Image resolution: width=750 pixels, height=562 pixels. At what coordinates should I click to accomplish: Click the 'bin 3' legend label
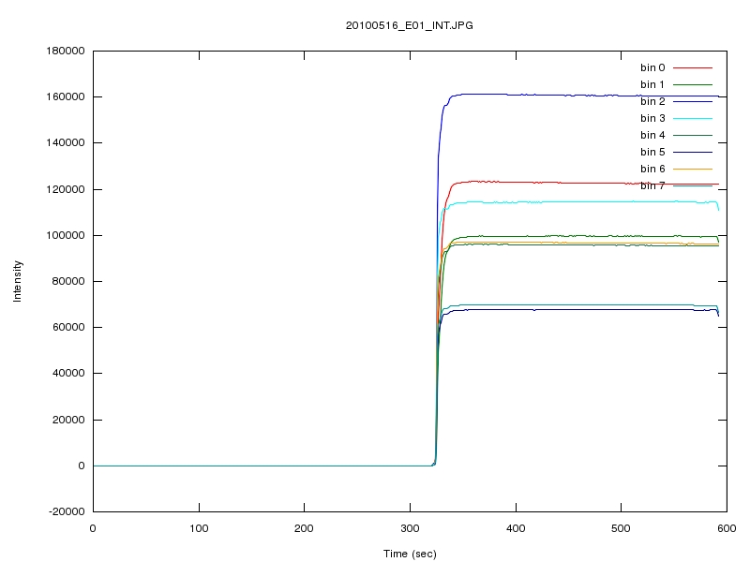tap(652, 118)
